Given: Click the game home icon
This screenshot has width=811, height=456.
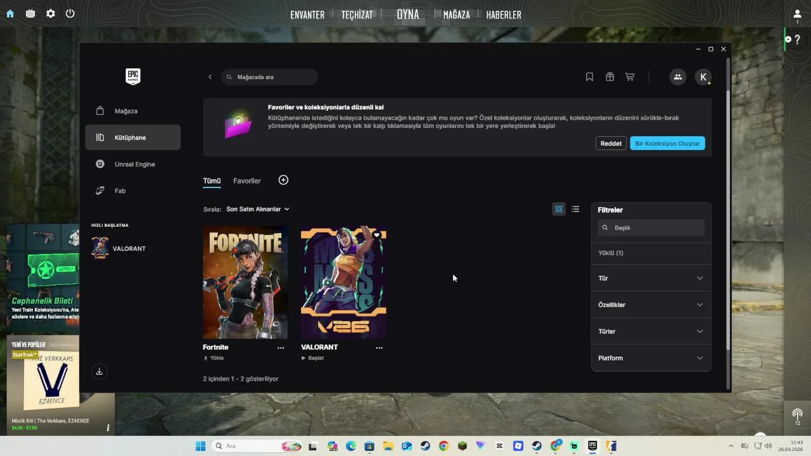Looking at the screenshot, I should 10,13.
